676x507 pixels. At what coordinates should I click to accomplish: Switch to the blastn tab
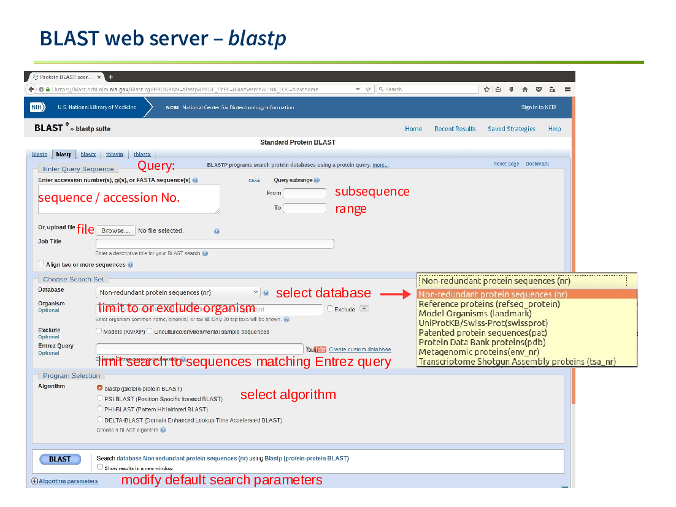40,154
